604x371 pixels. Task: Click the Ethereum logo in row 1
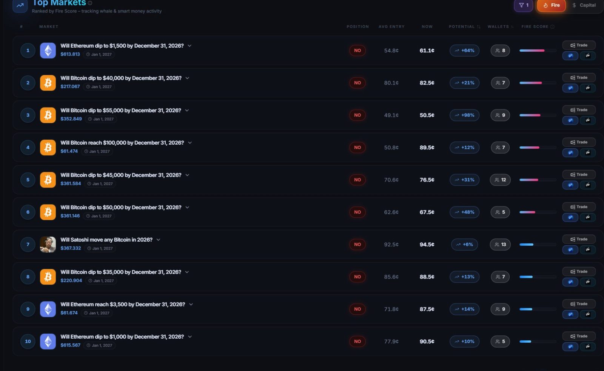tap(48, 50)
